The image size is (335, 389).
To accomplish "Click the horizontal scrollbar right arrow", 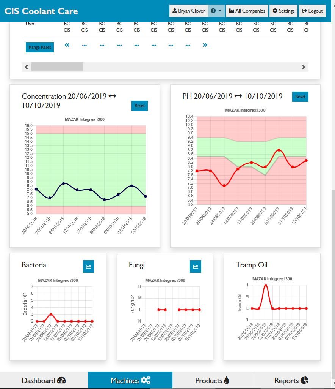I will tap(303, 67).
